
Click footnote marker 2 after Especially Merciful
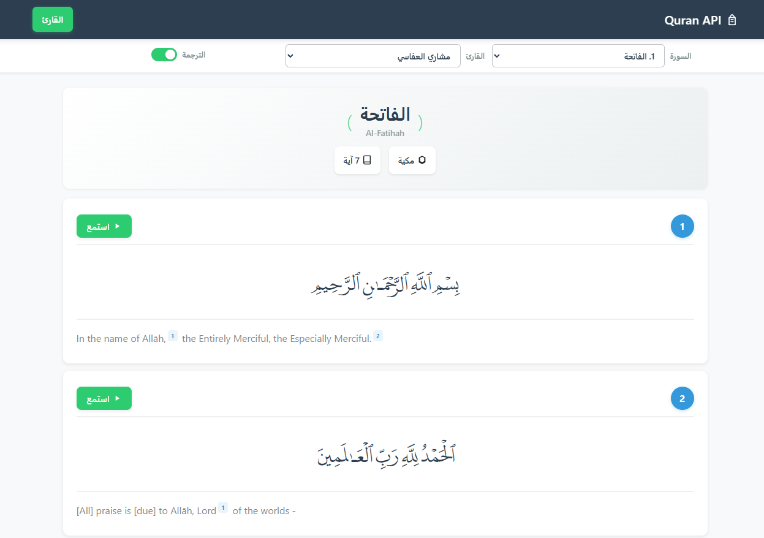(x=378, y=336)
